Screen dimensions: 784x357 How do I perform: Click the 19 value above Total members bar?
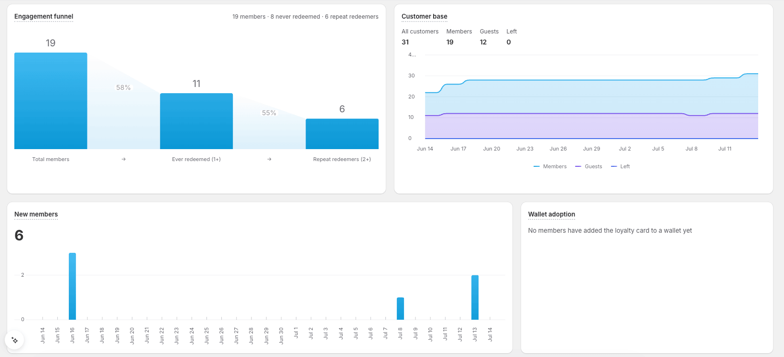click(51, 43)
